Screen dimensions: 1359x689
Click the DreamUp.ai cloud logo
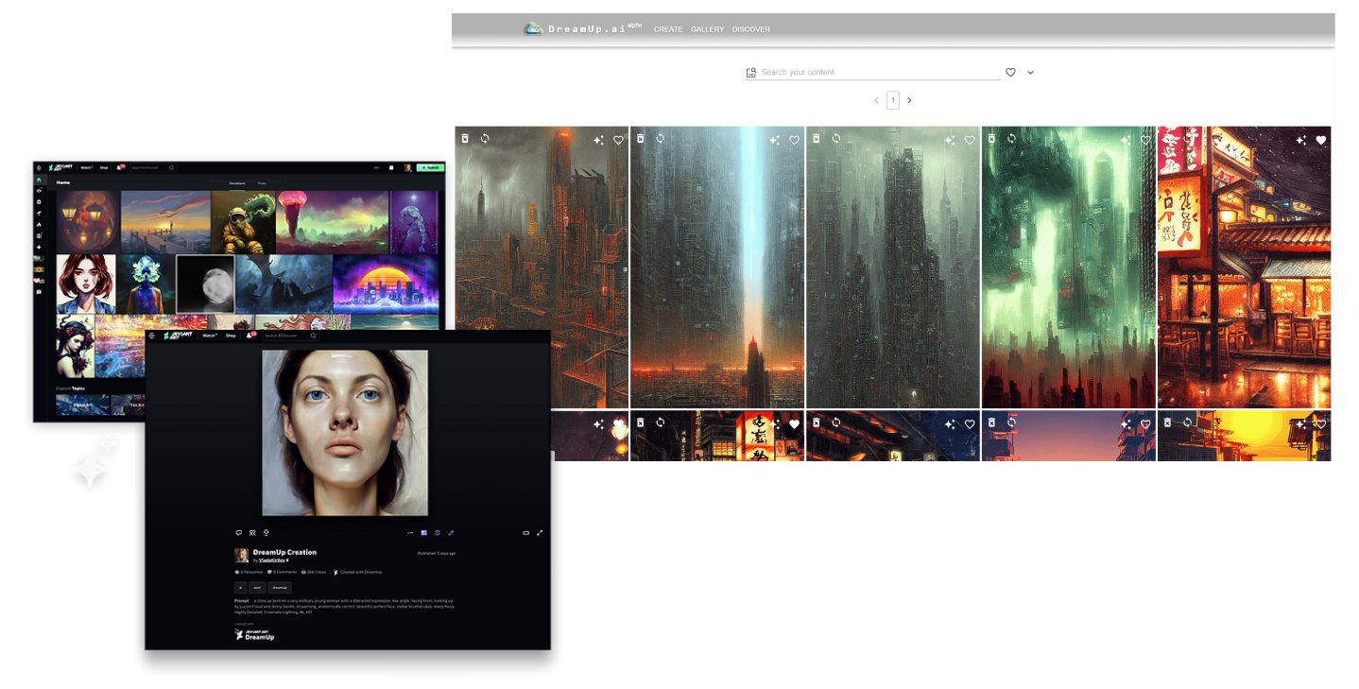click(x=534, y=29)
